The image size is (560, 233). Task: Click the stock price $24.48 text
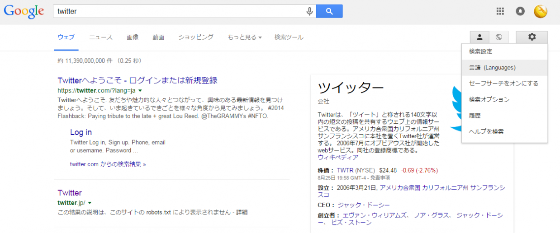coord(388,170)
